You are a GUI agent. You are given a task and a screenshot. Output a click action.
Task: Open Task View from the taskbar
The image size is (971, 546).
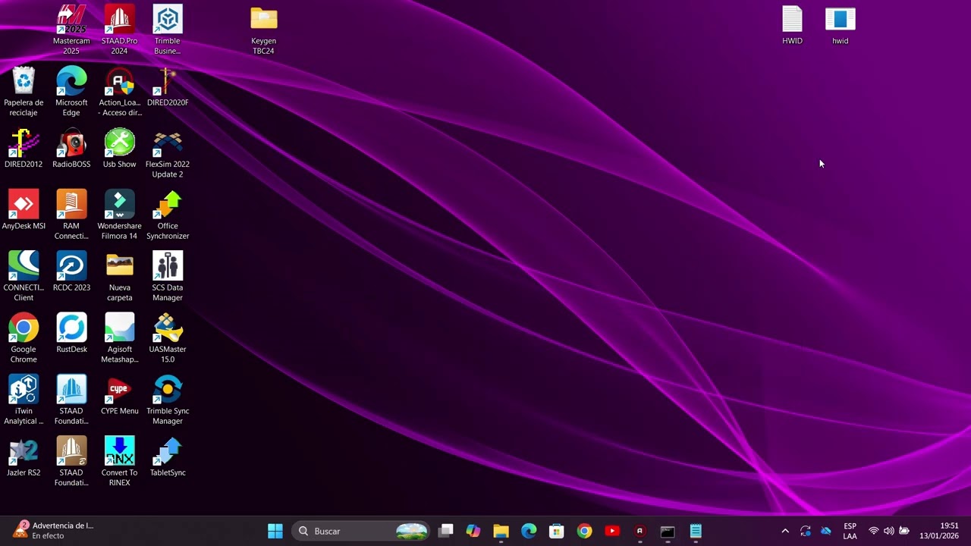[x=446, y=531]
